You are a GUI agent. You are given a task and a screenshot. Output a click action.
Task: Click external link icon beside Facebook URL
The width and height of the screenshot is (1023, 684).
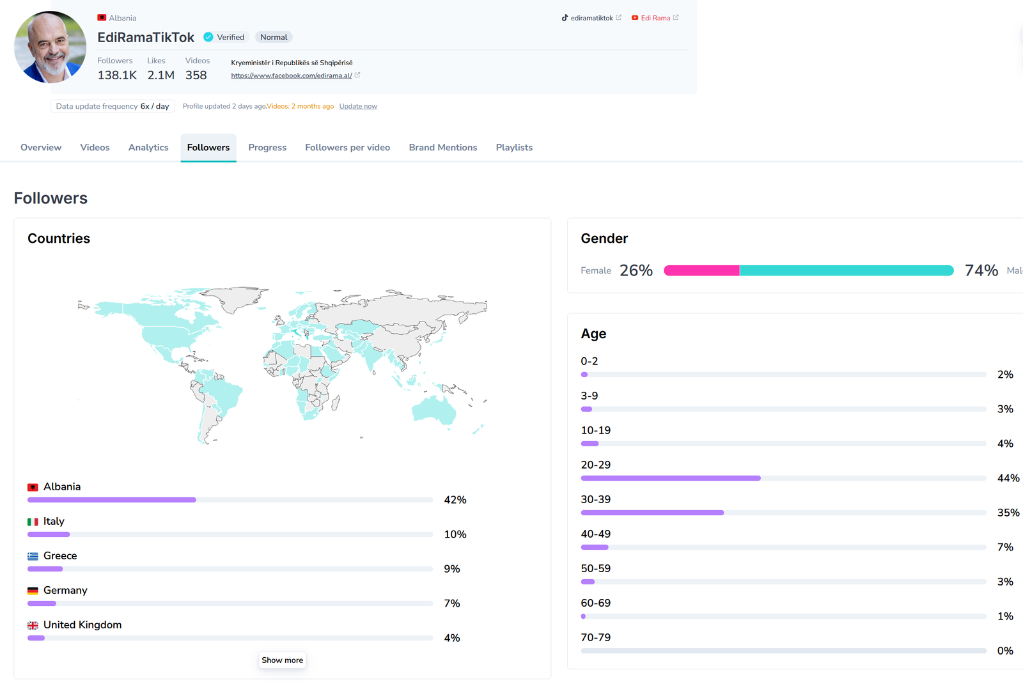pos(357,75)
